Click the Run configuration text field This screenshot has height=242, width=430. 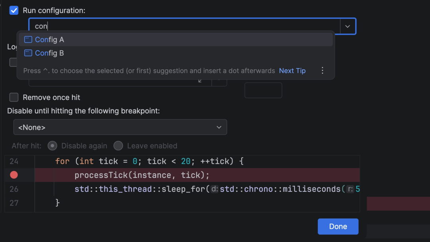tap(185, 26)
